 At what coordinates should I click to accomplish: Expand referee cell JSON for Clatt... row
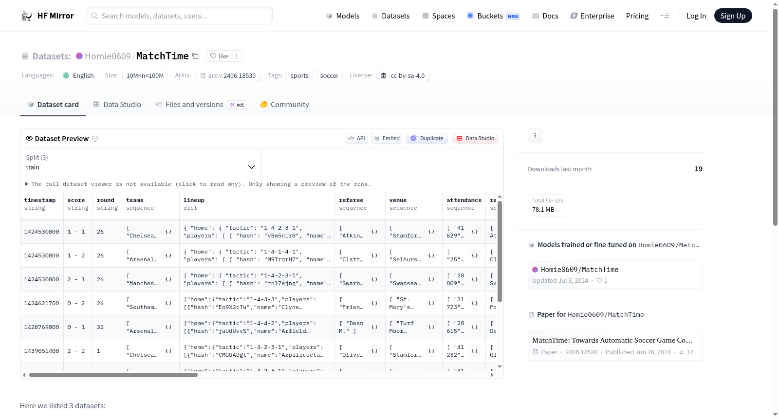point(374,255)
